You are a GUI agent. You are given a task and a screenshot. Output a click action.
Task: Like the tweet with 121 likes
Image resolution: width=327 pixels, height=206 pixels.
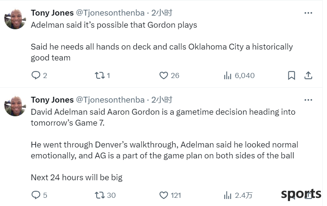coord(170,195)
